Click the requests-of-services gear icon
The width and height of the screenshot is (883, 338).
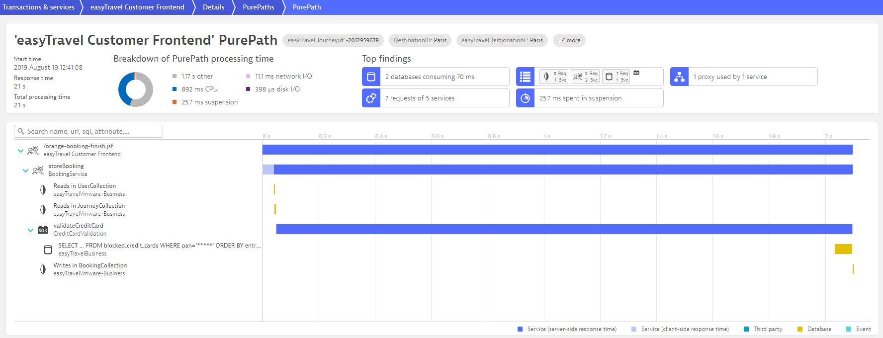point(371,98)
